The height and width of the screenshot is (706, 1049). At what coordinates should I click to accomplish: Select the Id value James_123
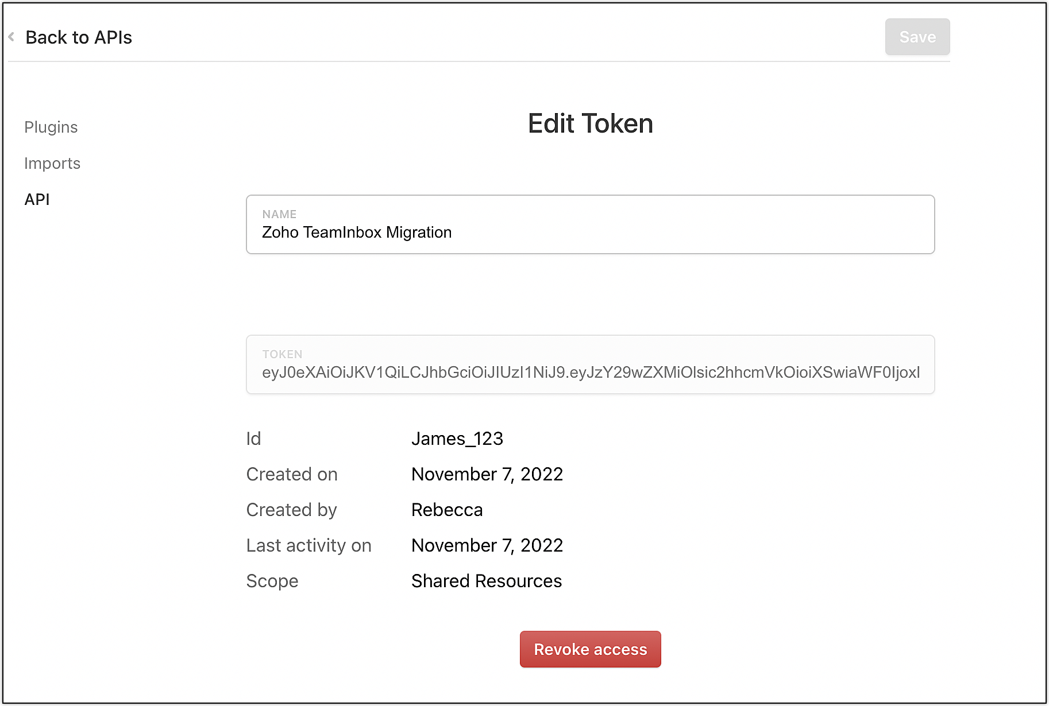(x=457, y=439)
